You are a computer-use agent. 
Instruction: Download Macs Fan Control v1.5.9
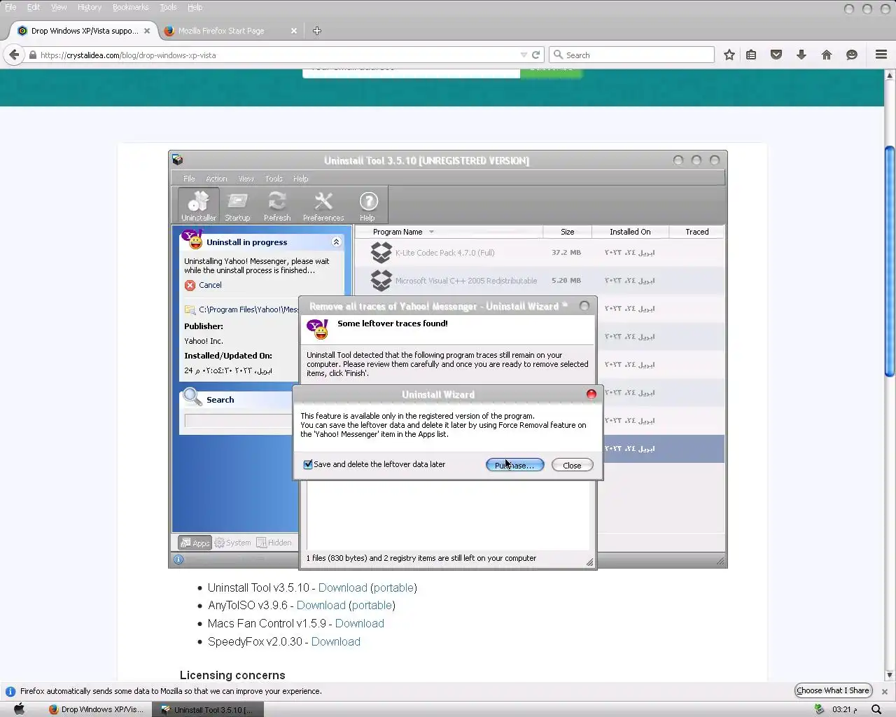pyautogui.click(x=359, y=623)
